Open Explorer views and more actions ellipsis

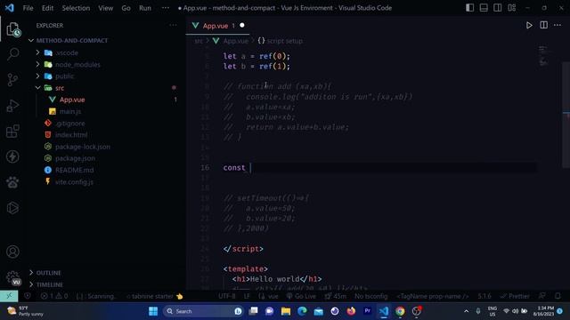point(173,25)
